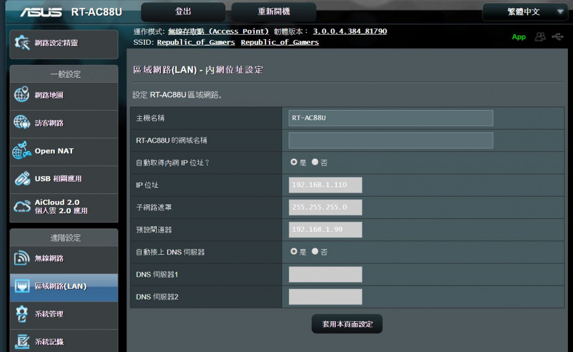Click the 自動接上 DNS 伺服器 label
This screenshot has width=573, height=352.
tap(170, 252)
